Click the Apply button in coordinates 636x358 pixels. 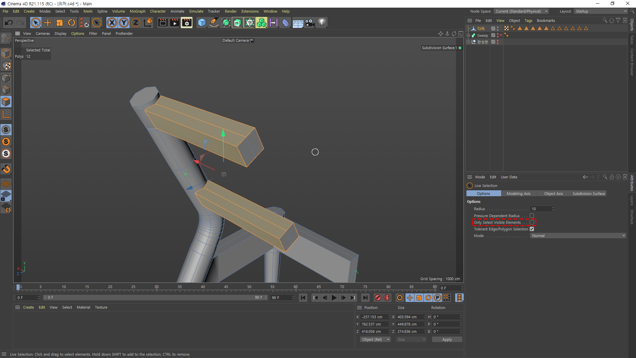pos(447,339)
